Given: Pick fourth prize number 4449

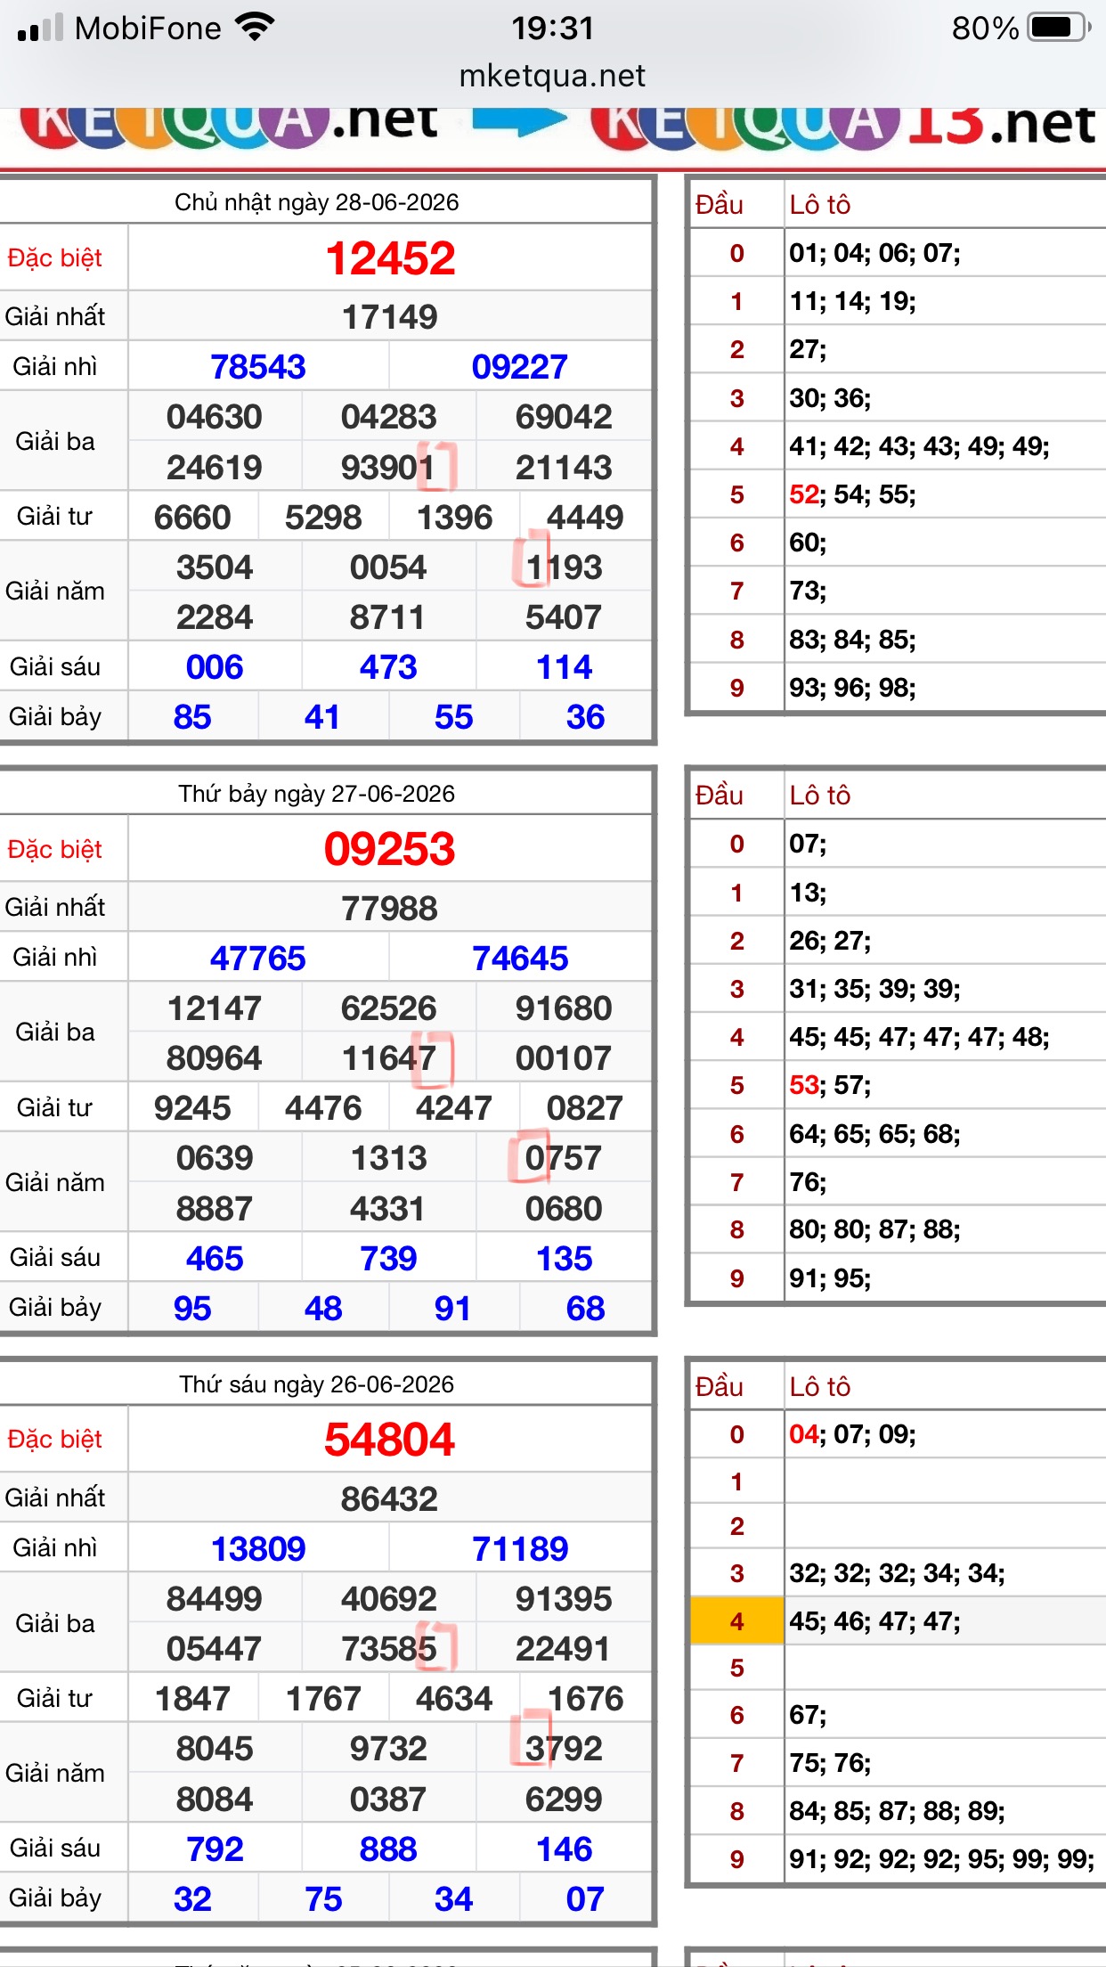Looking at the screenshot, I should 585,518.
